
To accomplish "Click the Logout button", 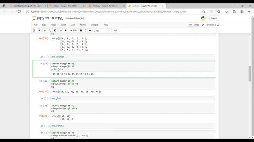I will pos(214,18).
